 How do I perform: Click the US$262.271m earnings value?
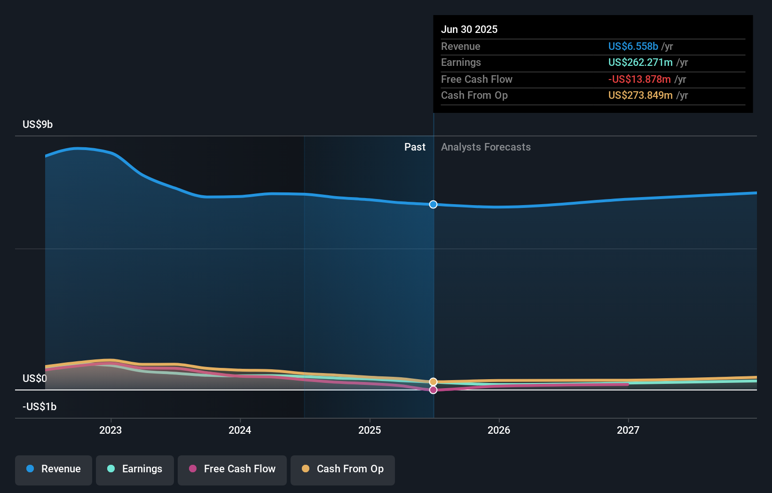coord(640,62)
